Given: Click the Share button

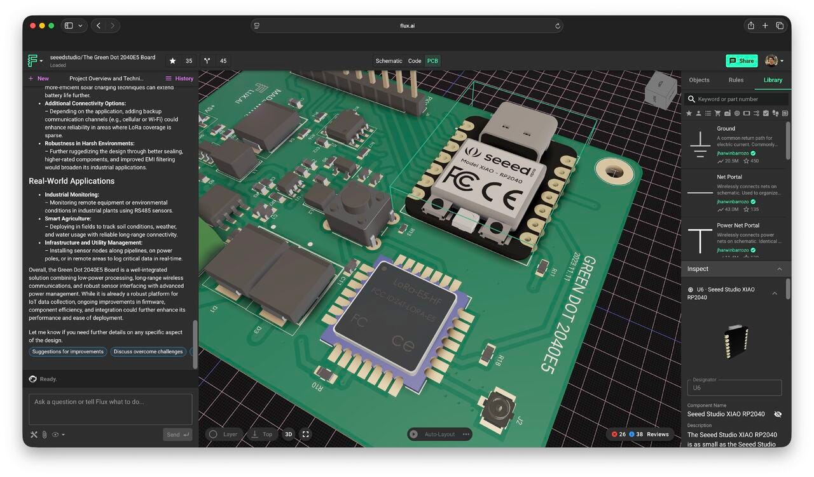Looking at the screenshot, I should pyautogui.click(x=742, y=61).
